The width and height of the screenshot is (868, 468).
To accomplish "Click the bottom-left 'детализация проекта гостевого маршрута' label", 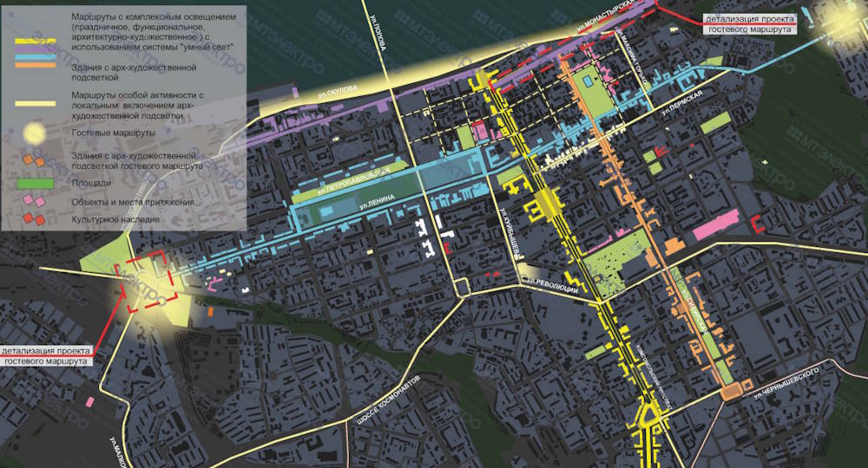I will (45, 355).
